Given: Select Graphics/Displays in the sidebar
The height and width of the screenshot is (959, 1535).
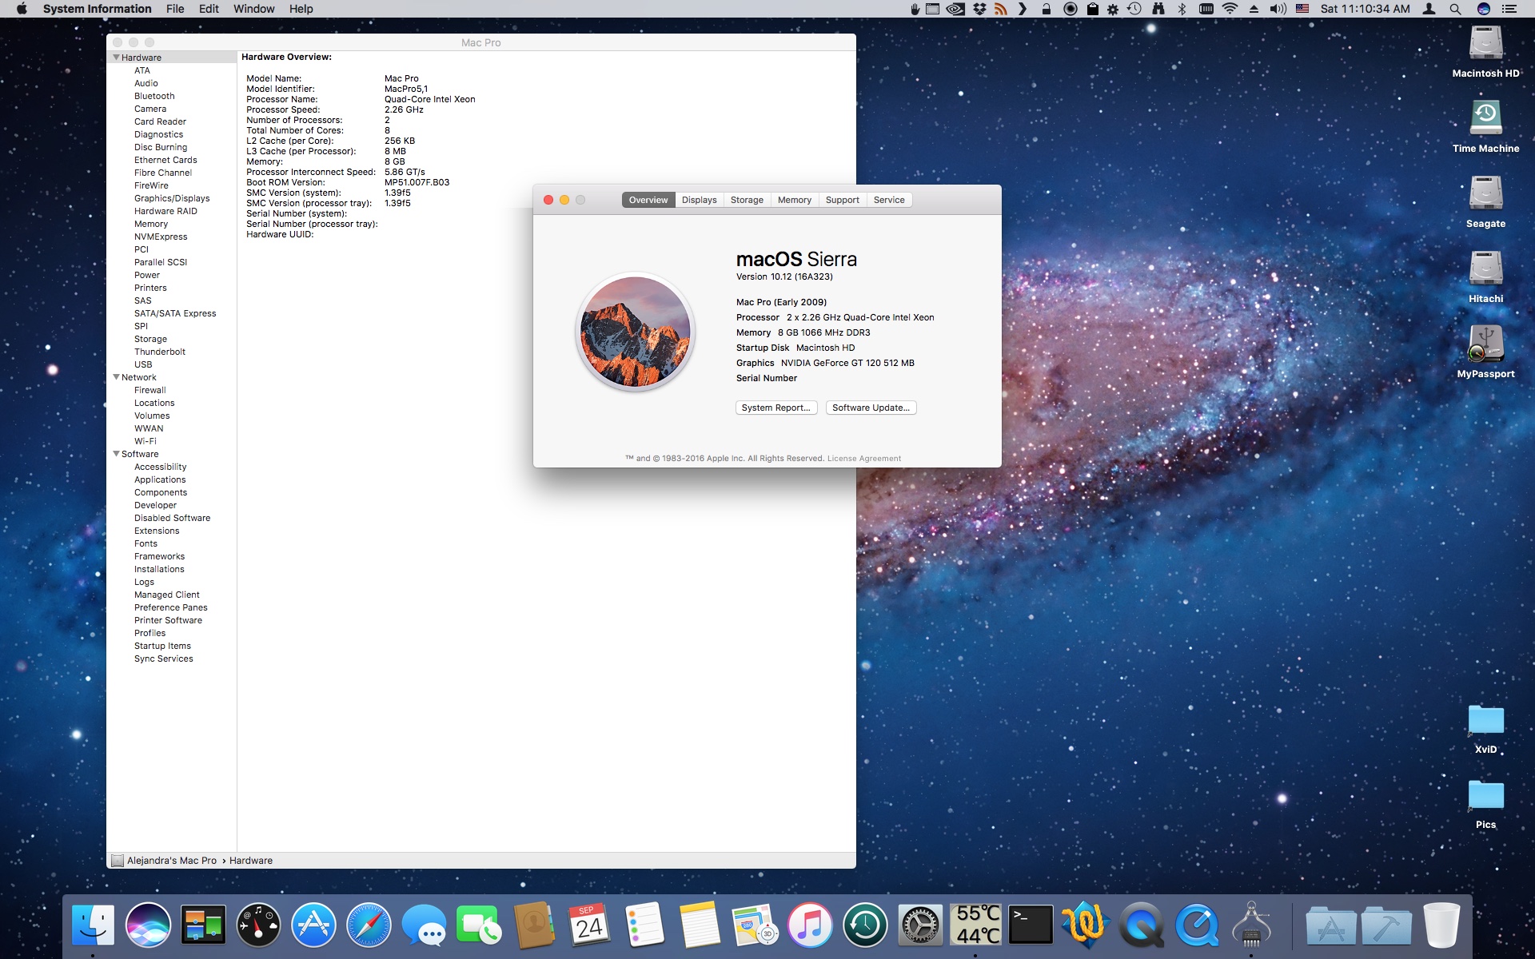Looking at the screenshot, I should (x=172, y=198).
